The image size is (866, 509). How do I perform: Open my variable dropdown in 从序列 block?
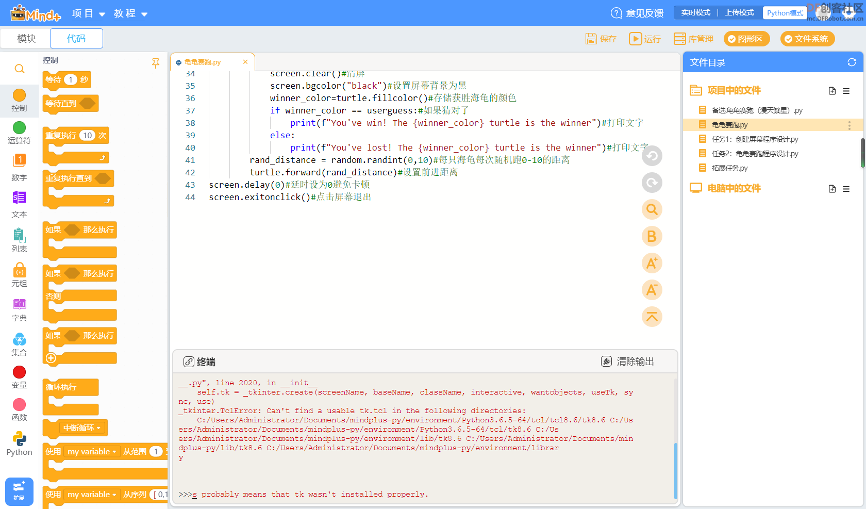coord(92,495)
